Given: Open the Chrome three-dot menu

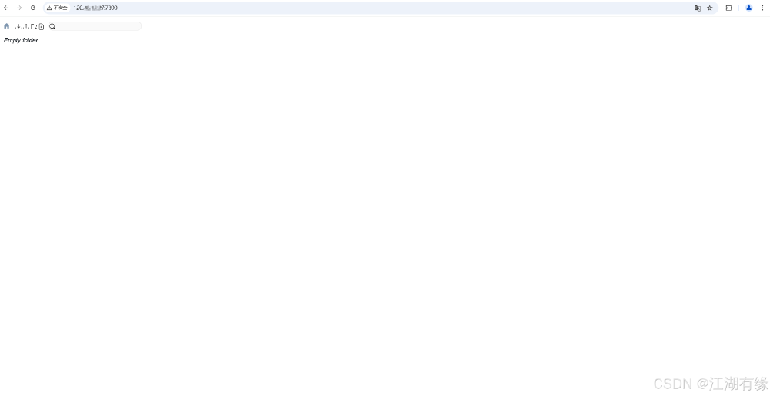Looking at the screenshot, I should (x=762, y=8).
